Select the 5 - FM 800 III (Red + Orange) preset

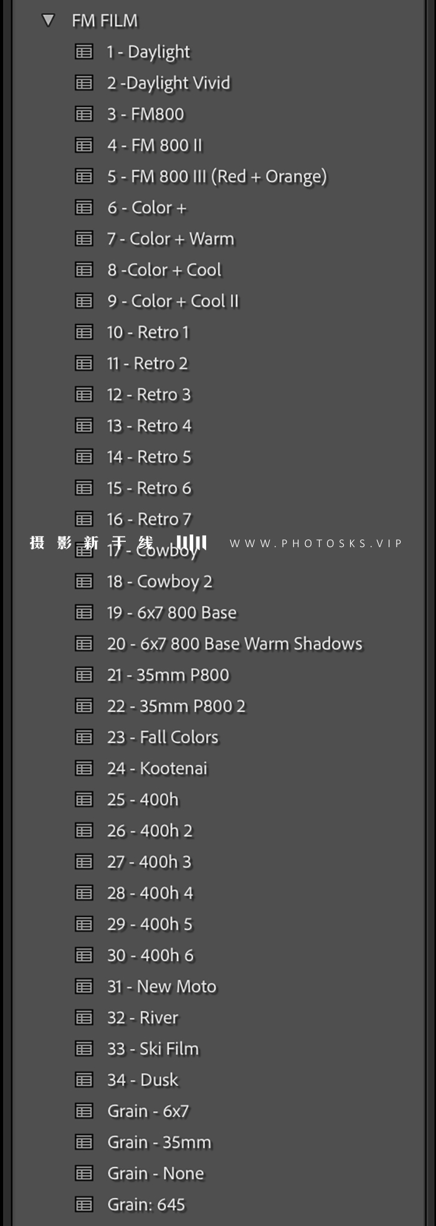[216, 176]
